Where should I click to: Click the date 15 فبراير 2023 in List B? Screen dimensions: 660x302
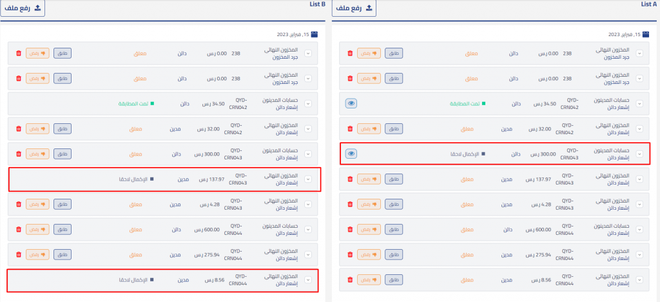293,35
